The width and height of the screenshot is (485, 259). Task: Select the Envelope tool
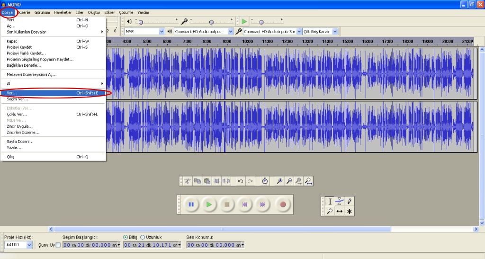click(339, 202)
